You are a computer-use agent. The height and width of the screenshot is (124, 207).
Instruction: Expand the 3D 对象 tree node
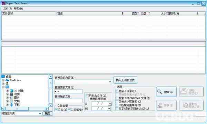pos(8,91)
